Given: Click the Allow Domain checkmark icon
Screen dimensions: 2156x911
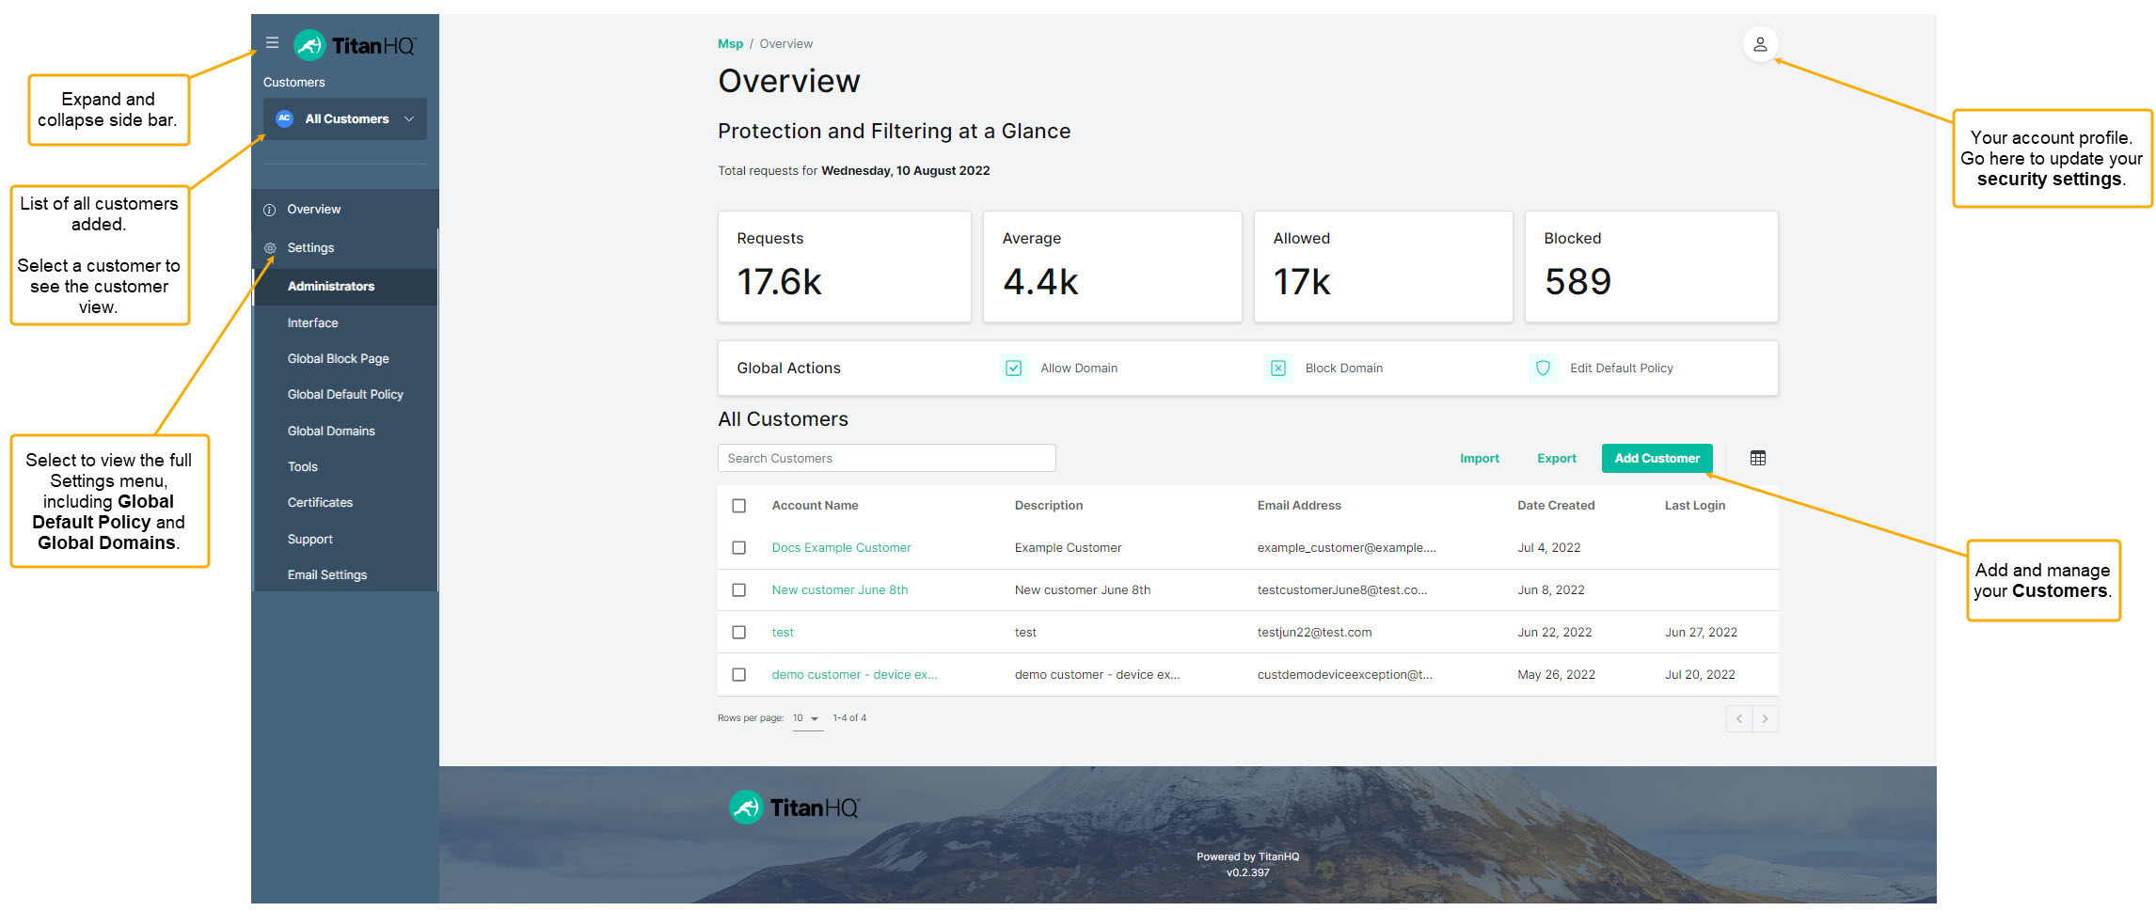Looking at the screenshot, I should point(1013,369).
